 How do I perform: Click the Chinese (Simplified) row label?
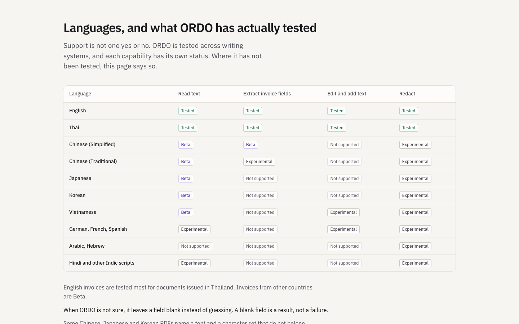(x=92, y=144)
